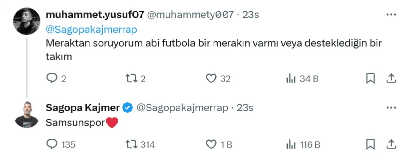The width and height of the screenshot is (399, 155).
Task: Open the muhammet.yusuf07 display name link
Action: click(x=95, y=15)
